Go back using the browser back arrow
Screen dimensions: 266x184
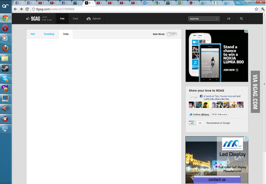[15, 9]
